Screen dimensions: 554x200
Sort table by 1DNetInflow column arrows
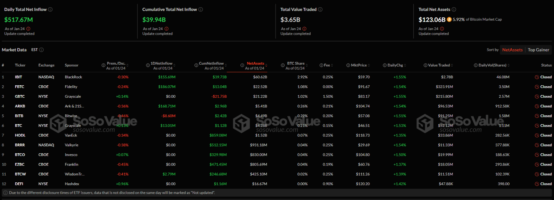(175, 65)
